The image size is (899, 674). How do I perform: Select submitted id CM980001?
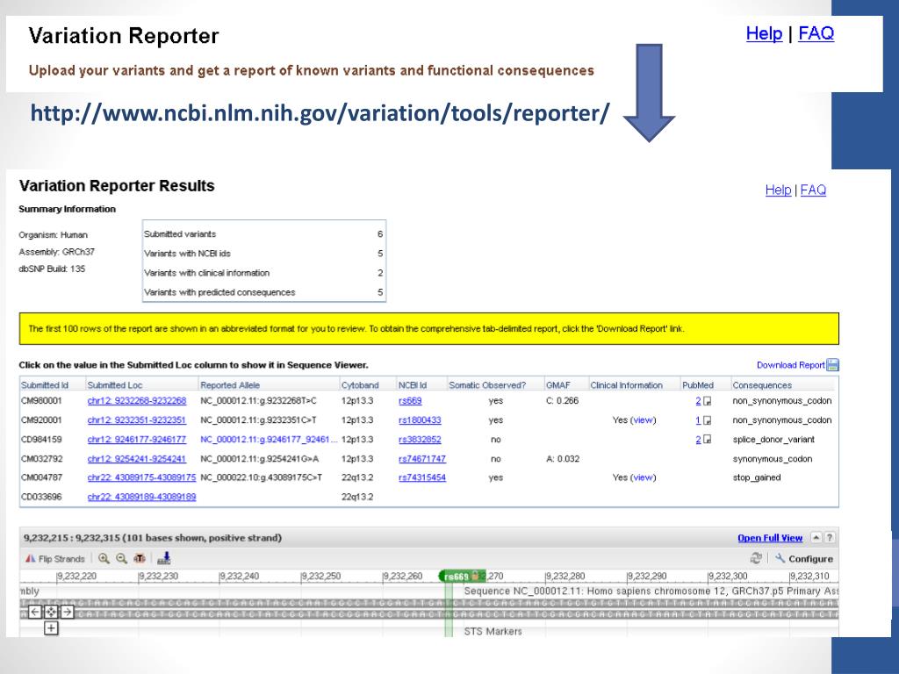(x=41, y=400)
